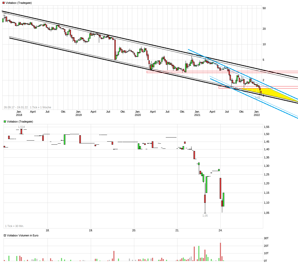Click the tallest red volume bar on 24.
298x272 pixels.
pyautogui.click(x=220, y=252)
